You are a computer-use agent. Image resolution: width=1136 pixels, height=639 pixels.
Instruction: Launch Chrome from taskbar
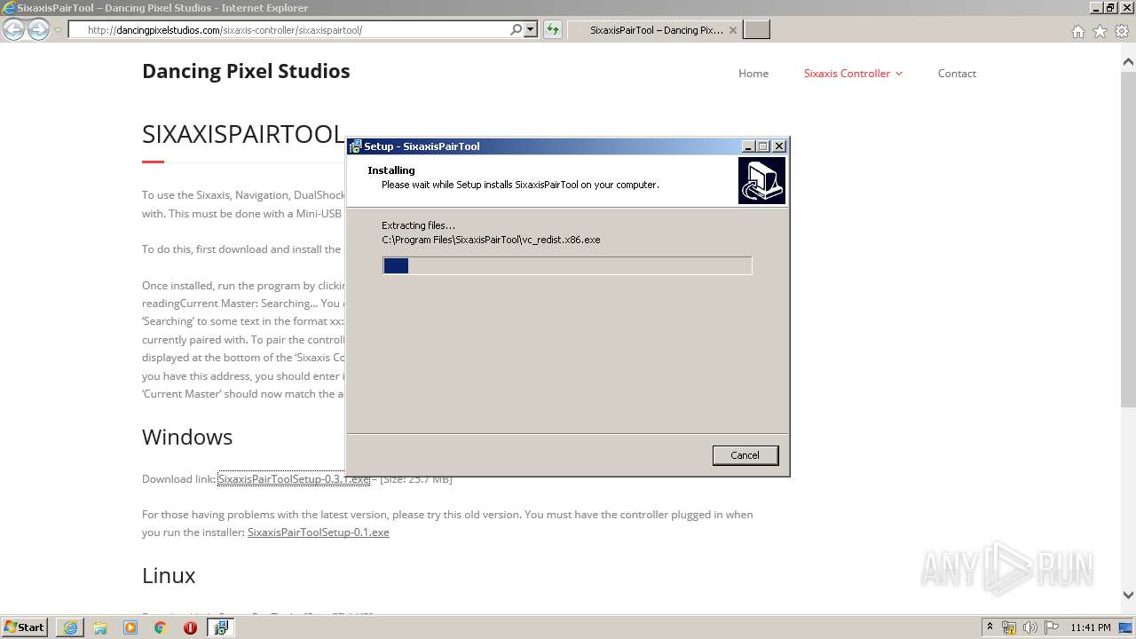(161, 627)
